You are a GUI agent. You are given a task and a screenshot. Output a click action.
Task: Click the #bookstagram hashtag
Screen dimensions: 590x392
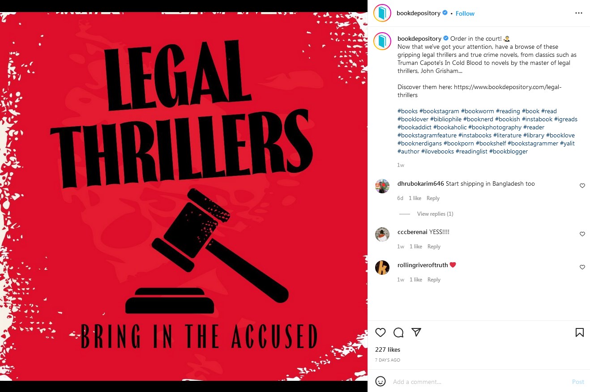[439, 111]
